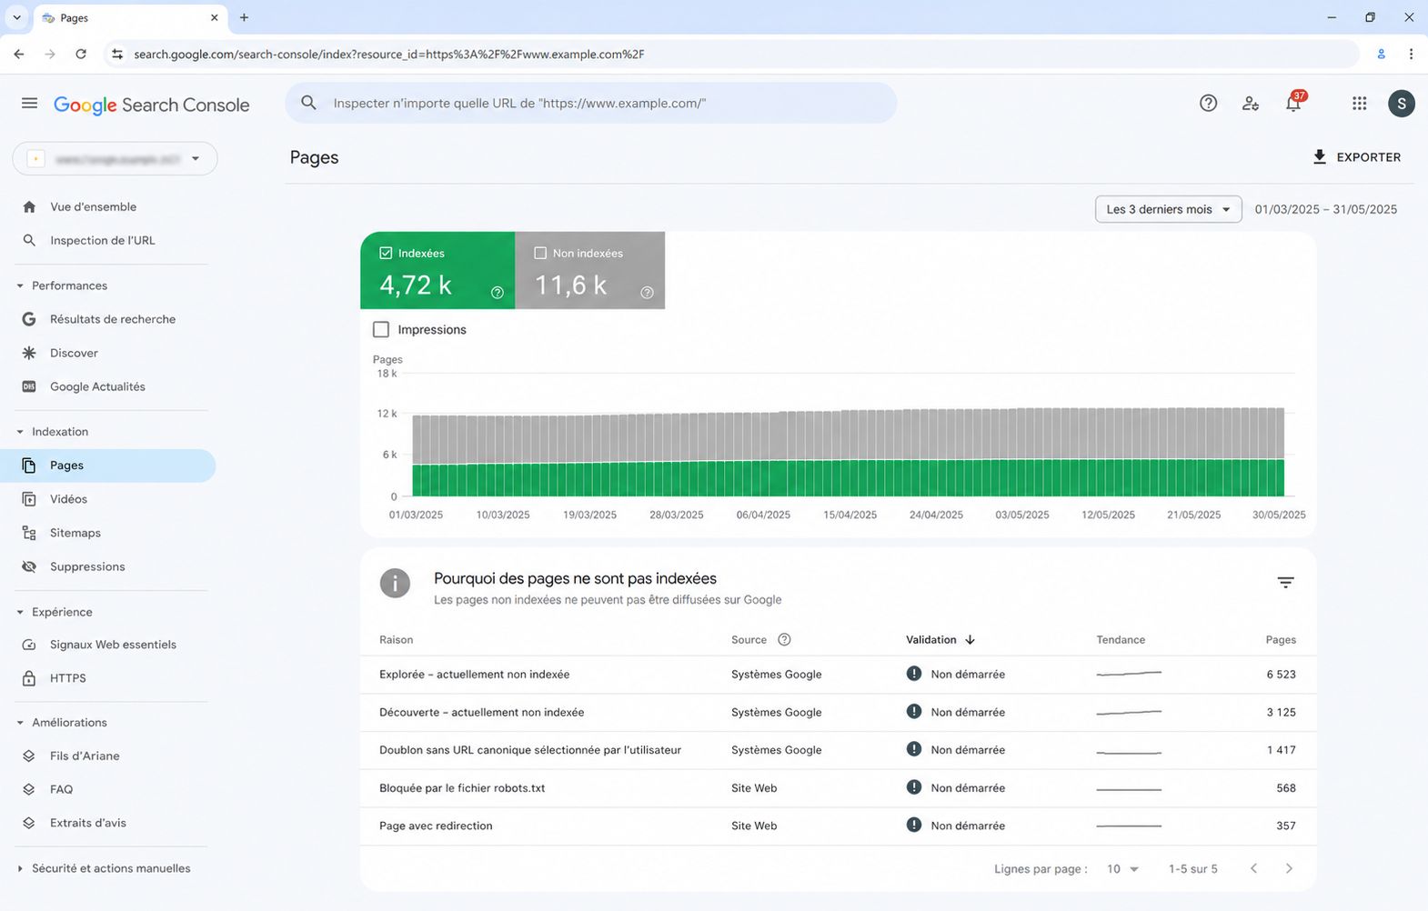Open the hamburger main menu
1428x911 pixels.
point(29,104)
